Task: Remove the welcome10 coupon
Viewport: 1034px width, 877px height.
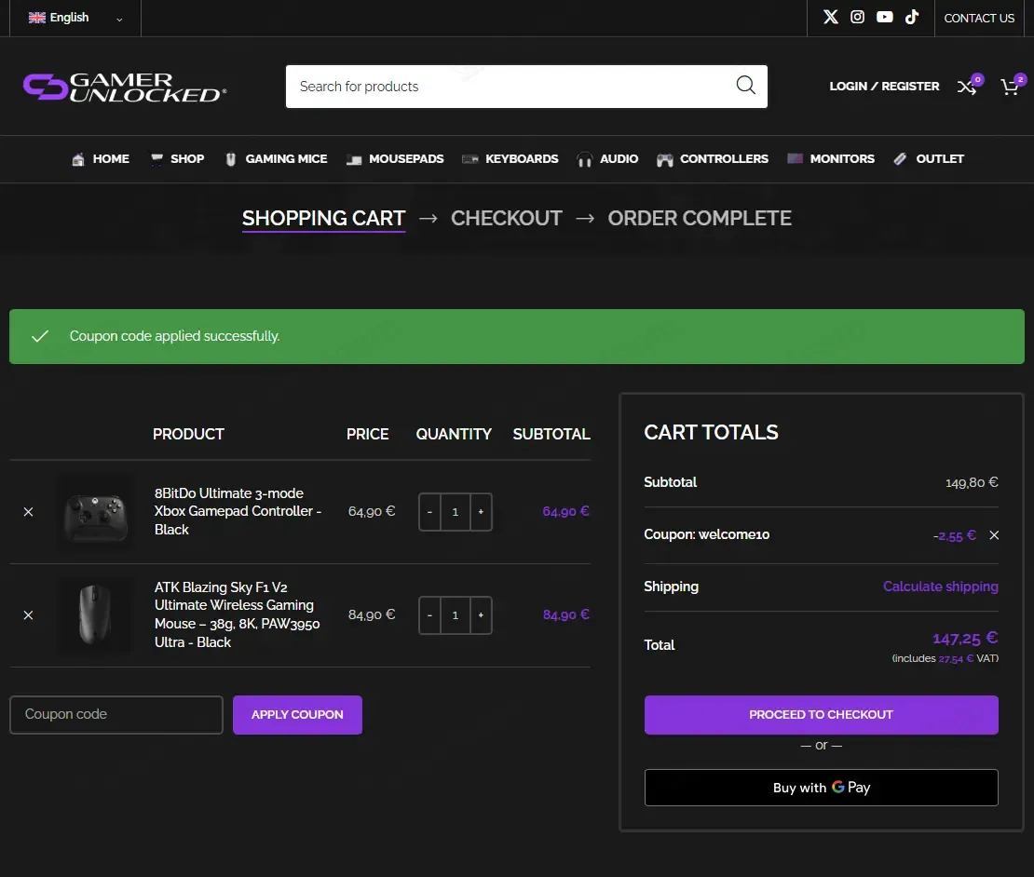Action: point(994,535)
